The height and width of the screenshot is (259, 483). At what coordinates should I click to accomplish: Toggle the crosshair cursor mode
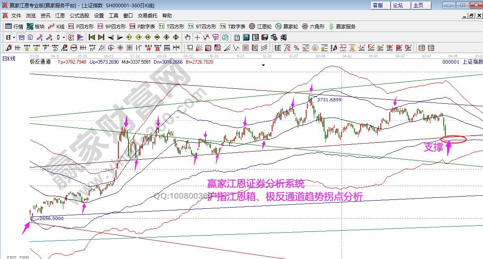(197, 37)
